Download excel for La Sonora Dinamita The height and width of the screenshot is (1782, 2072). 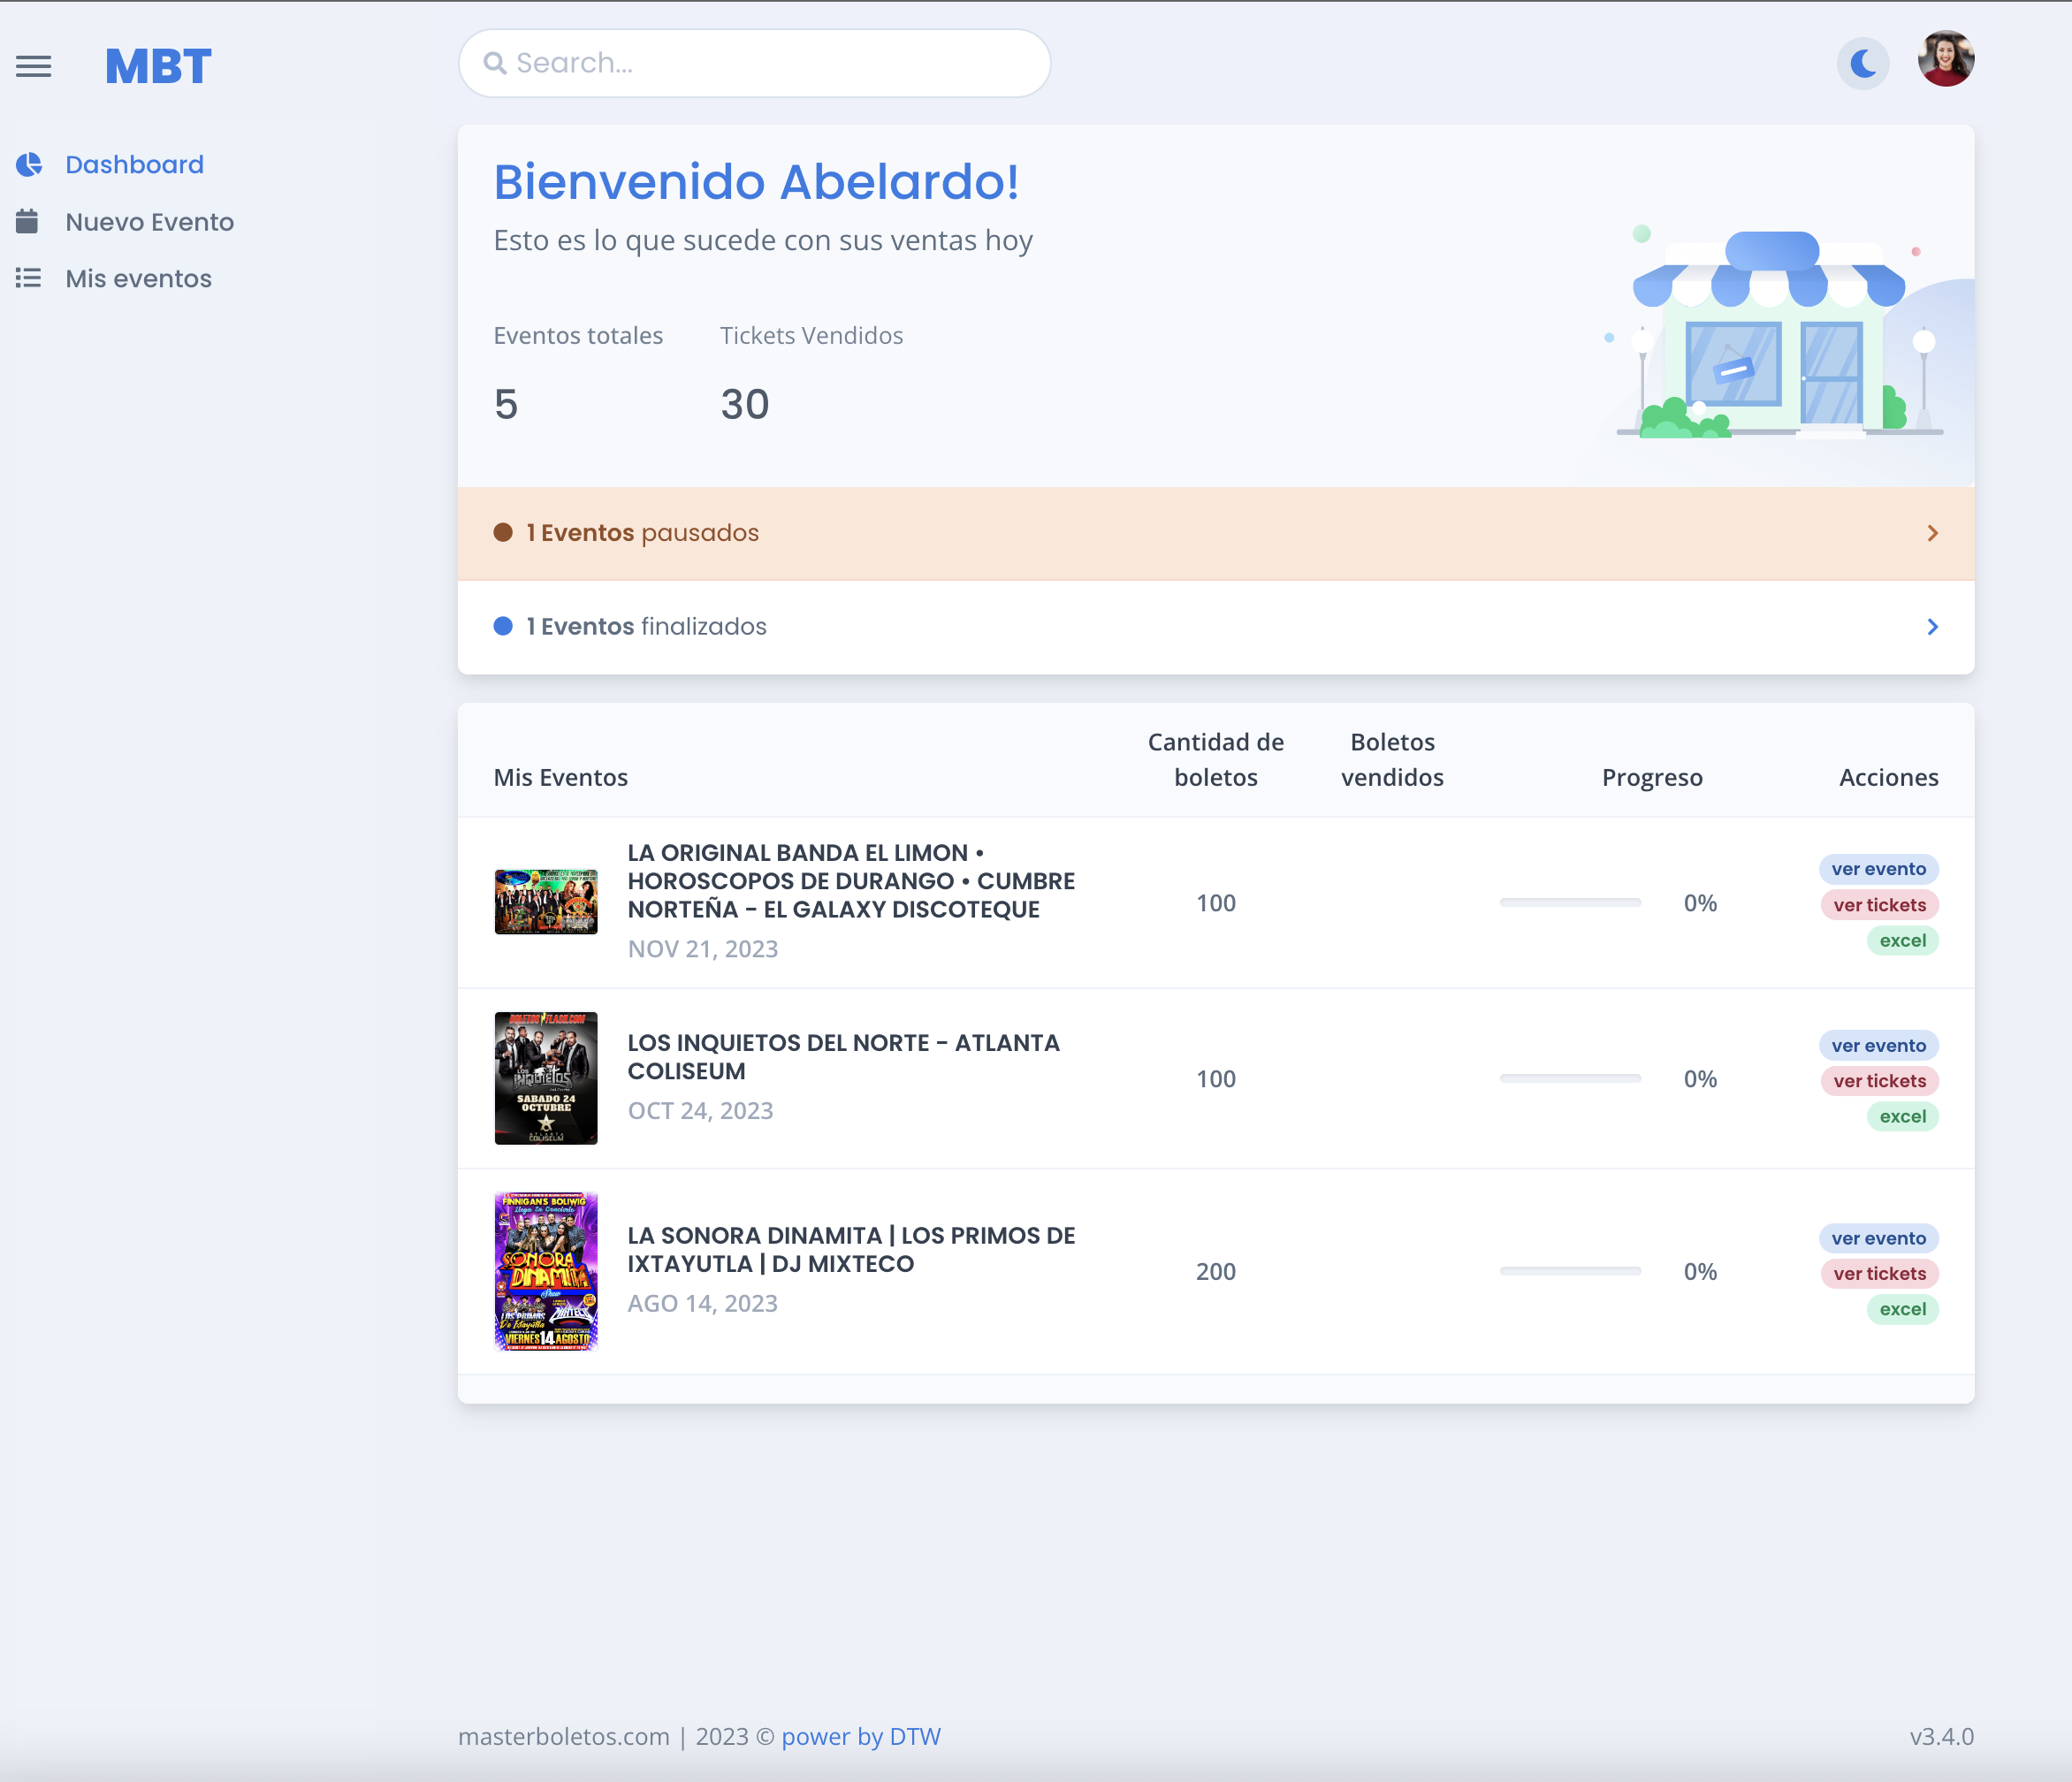(1902, 1309)
